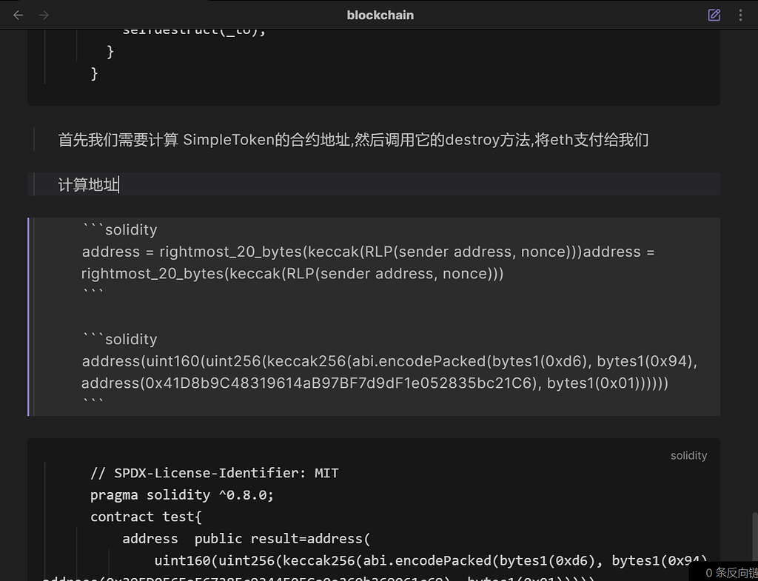Click the line beginning with "rightmost_20_bytes(keccak"
Screen dimensions: 758x581
click(292, 274)
